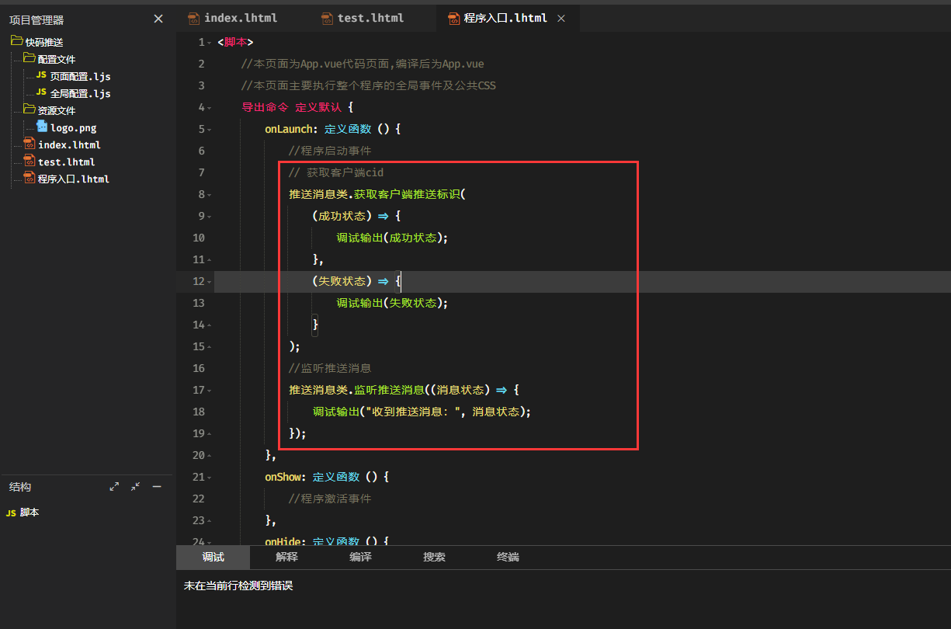Open test.lhtml from the project tree
951x629 pixels.
(66, 162)
